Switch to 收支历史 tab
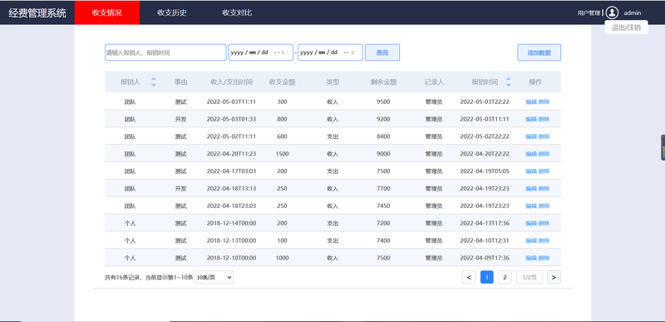Screen dimensions: 665x322 172,12
